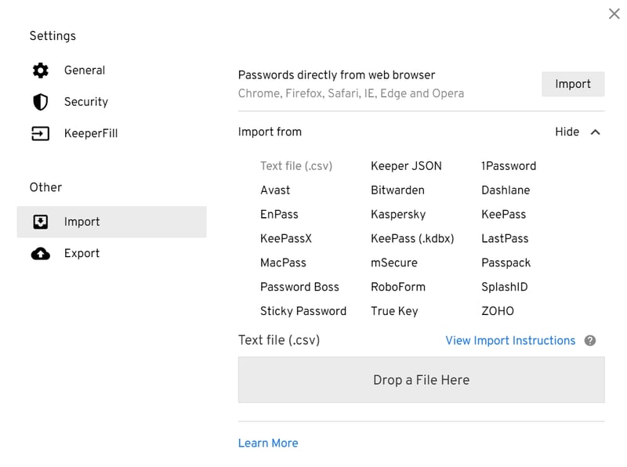Open View Import Instructions link
This screenshot has height=467, width=627.
510,341
